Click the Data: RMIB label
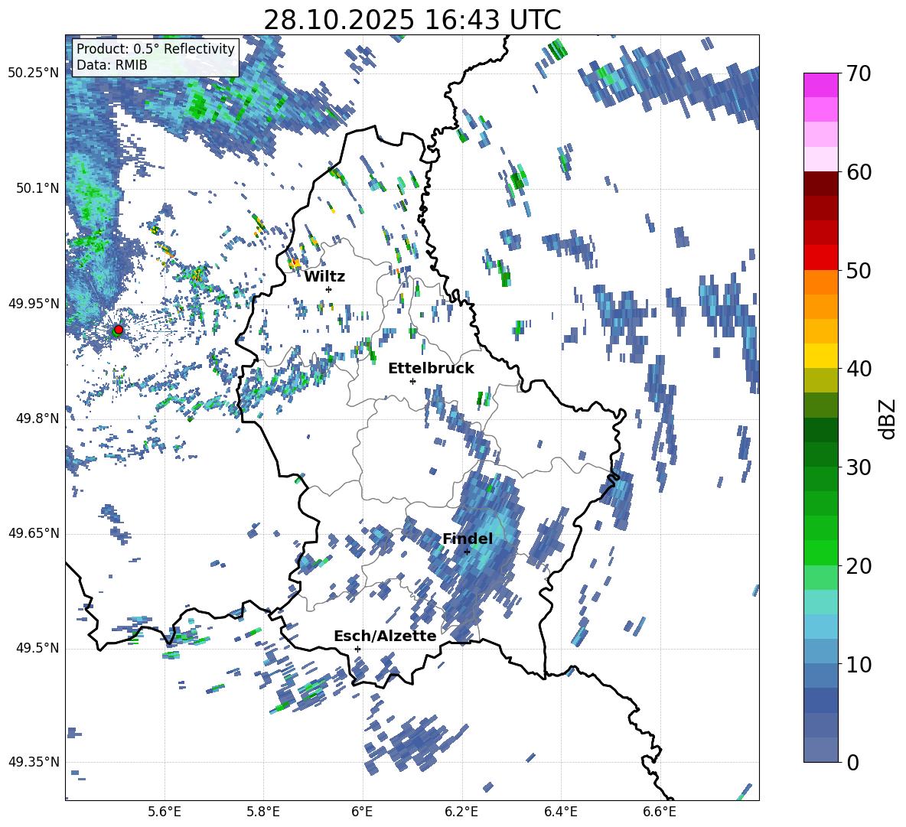Viewport: 906px width, 827px height. pos(112,65)
